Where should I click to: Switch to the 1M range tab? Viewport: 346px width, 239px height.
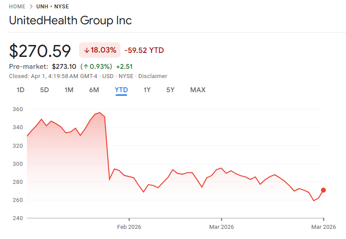coord(69,90)
